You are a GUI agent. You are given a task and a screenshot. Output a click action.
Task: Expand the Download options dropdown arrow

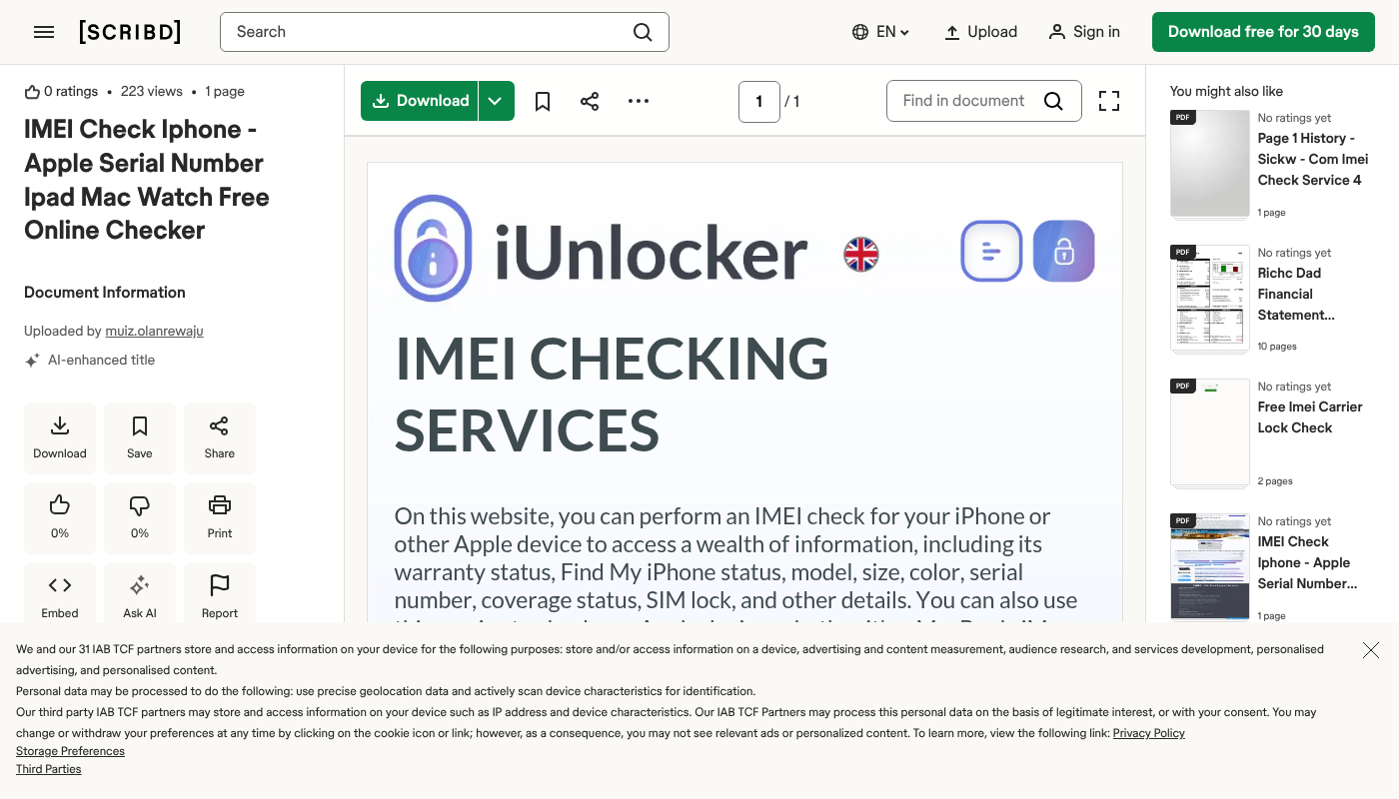(496, 101)
